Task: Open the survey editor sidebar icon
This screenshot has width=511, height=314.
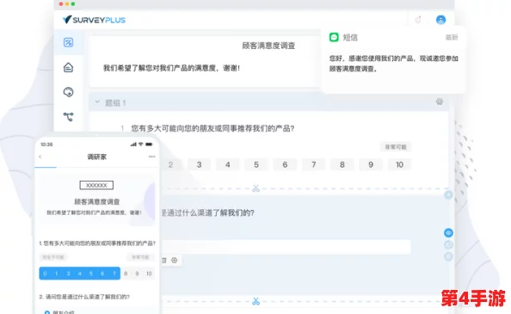Action: 68,42
